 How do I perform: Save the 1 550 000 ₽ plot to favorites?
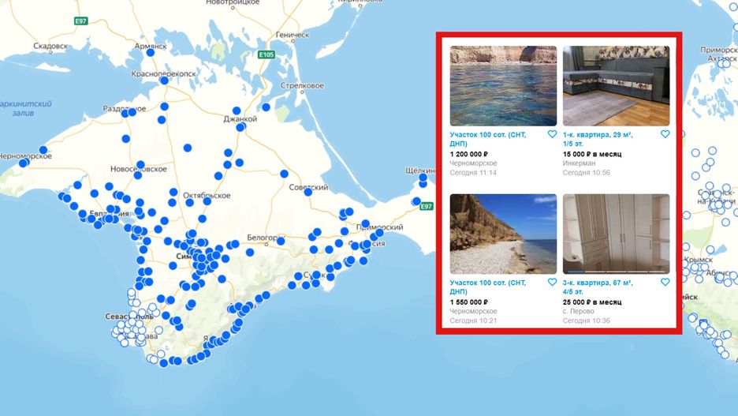[x=552, y=283]
